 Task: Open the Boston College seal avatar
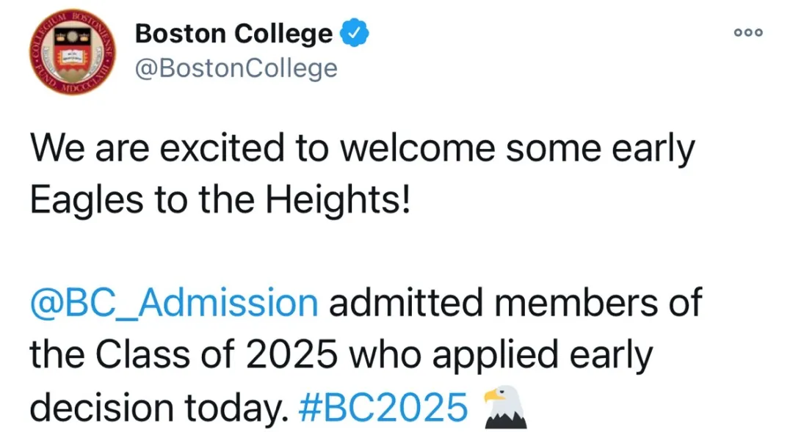click(72, 51)
